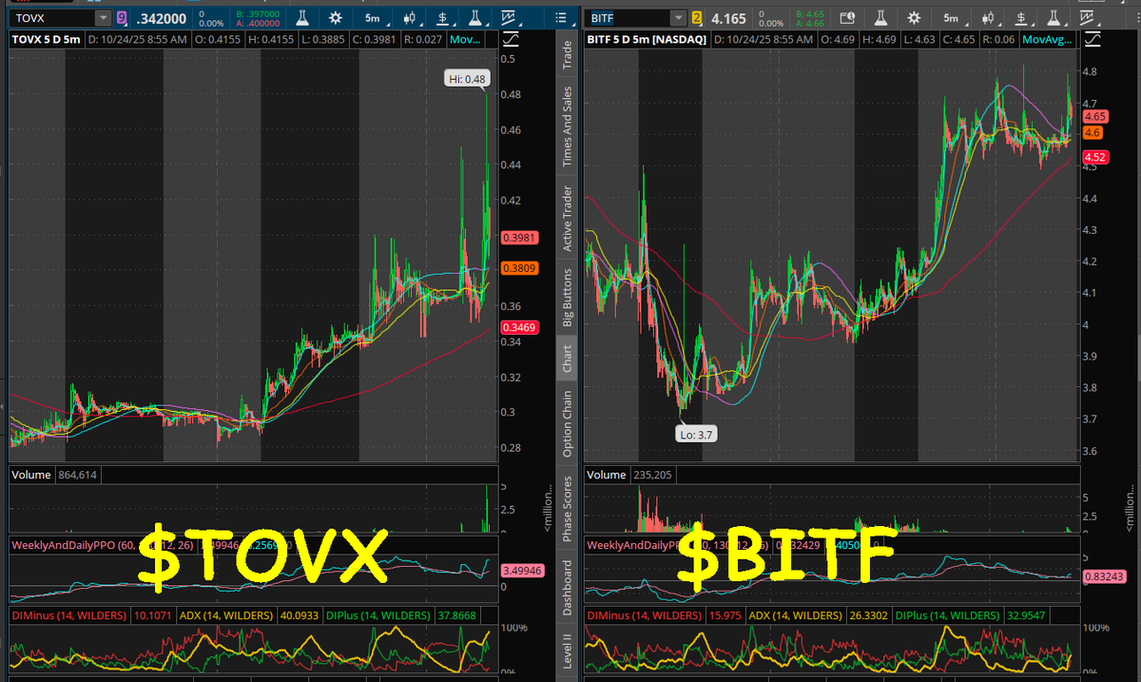Switch to Dashboard side tab

point(568,590)
